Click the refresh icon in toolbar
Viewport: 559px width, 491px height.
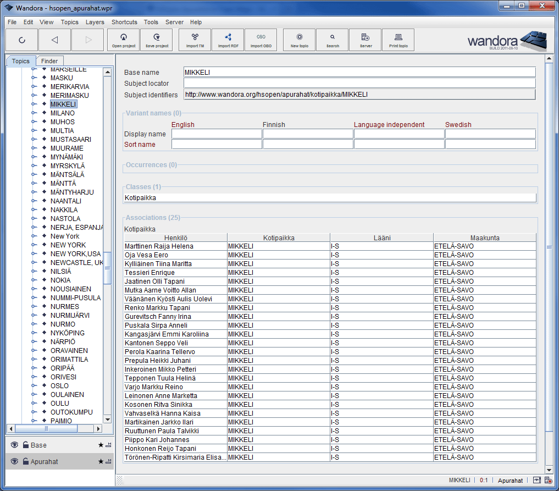(22, 40)
